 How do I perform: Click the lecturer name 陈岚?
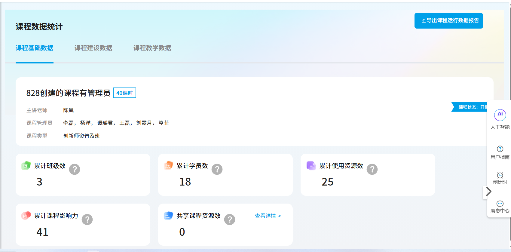pyautogui.click(x=69, y=110)
